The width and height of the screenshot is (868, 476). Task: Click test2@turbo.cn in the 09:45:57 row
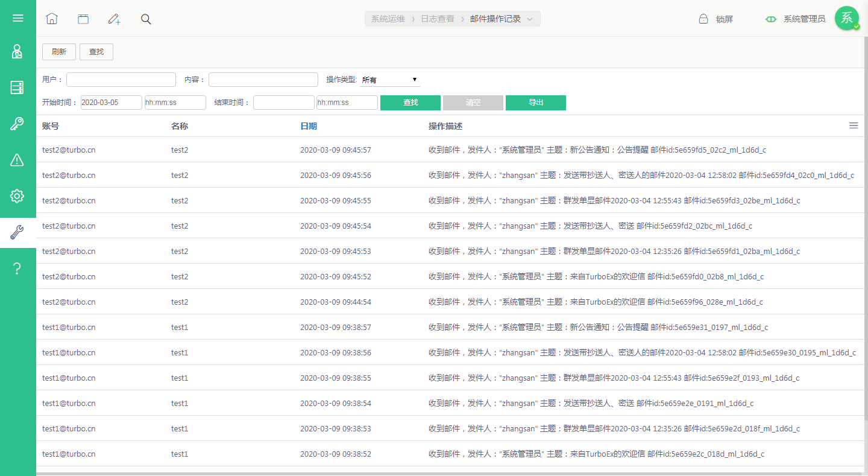point(69,150)
